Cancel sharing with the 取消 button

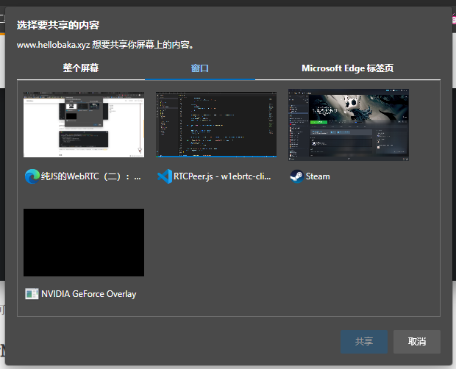tap(417, 342)
